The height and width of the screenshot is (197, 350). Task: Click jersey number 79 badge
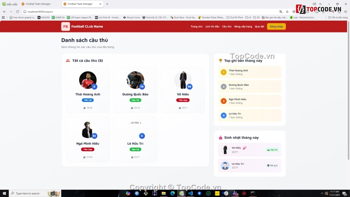pyautogui.click(x=142, y=87)
